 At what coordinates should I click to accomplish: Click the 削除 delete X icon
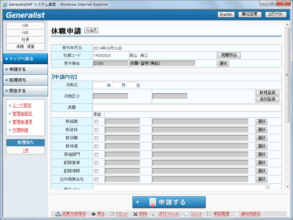(x=135, y=214)
